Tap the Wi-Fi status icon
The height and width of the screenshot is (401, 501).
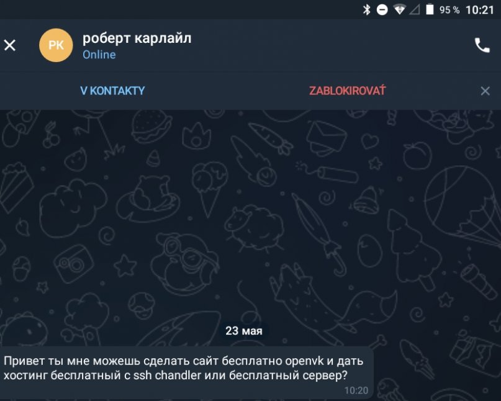coord(399,10)
